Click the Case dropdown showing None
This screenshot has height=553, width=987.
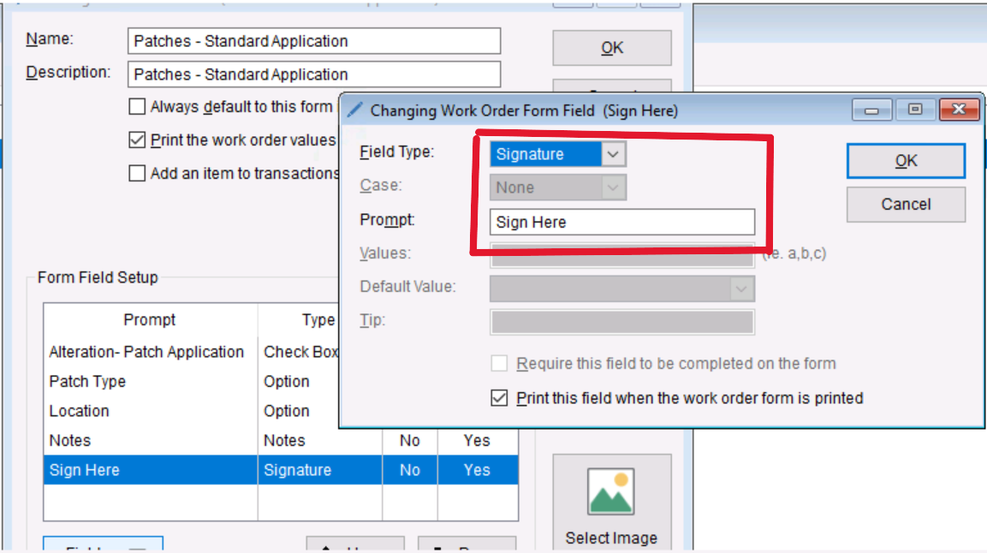pyautogui.click(x=557, y=187)
